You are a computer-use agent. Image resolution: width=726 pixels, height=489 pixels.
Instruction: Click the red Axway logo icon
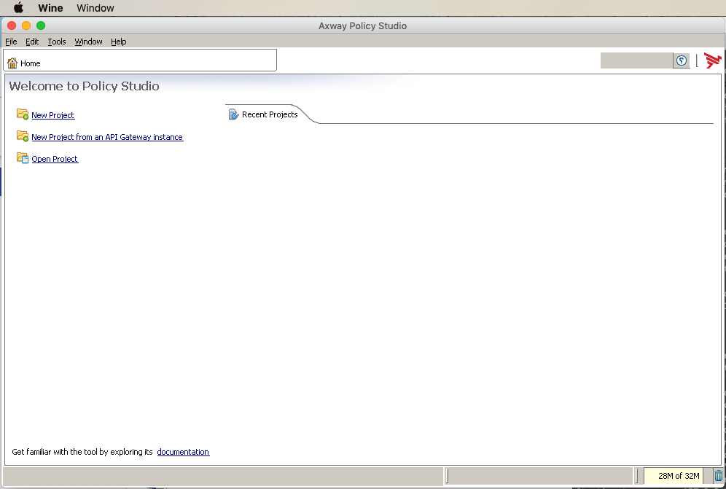click(713, 60)
